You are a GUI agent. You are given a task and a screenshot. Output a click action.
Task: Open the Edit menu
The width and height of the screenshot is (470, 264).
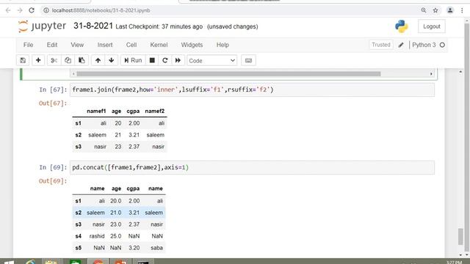click(x=52, y=45)
